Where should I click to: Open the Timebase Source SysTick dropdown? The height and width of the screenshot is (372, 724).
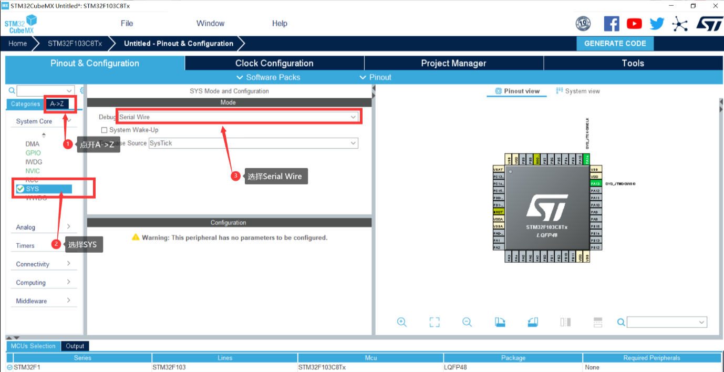pyautogui.click(x=253, y=143)
